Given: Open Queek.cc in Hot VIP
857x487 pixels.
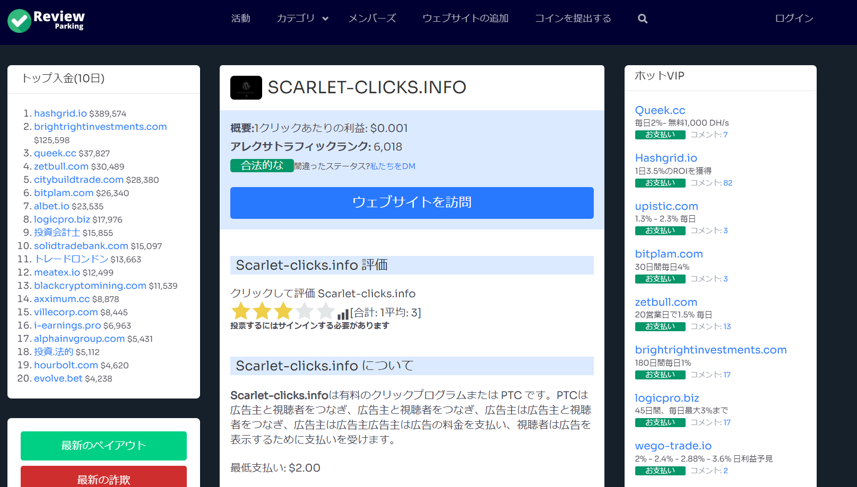Looking at the screenshot, I should click(660, 110).
